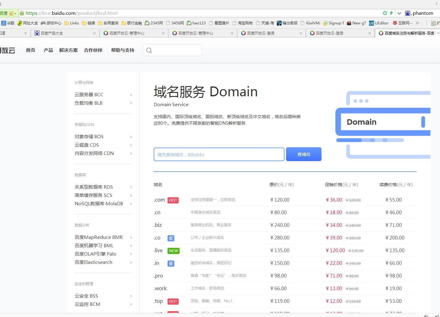
Task: Expand the 云服务器 BCC chevron
Action: pos(131,95)
